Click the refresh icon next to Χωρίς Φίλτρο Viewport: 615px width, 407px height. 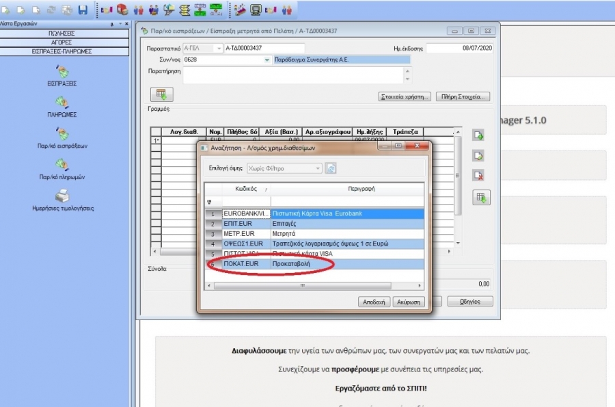(x=331, y=168)
